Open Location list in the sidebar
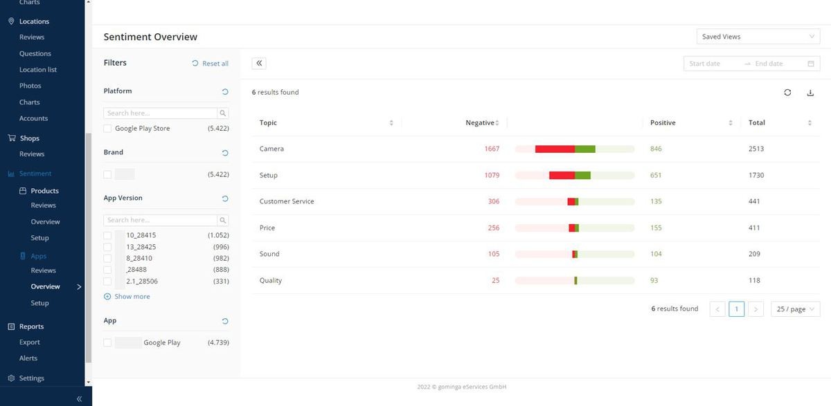831x406 pixels. 38,70
